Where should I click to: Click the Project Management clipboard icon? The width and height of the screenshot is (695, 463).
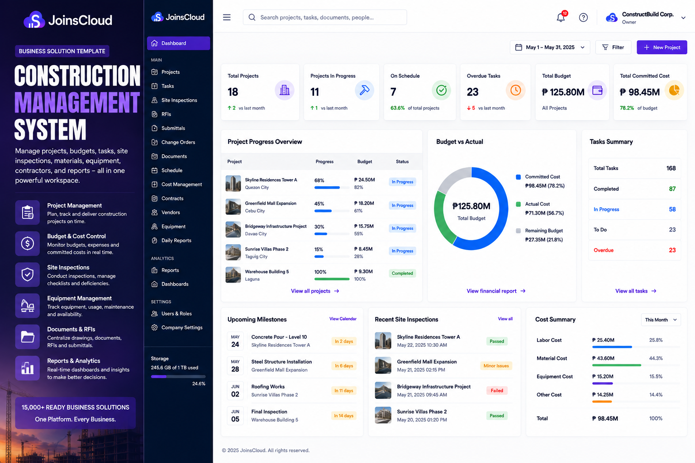[28, 212]
